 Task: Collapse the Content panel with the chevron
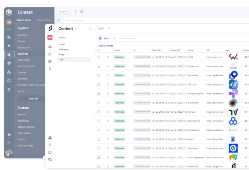pos(90,29)
